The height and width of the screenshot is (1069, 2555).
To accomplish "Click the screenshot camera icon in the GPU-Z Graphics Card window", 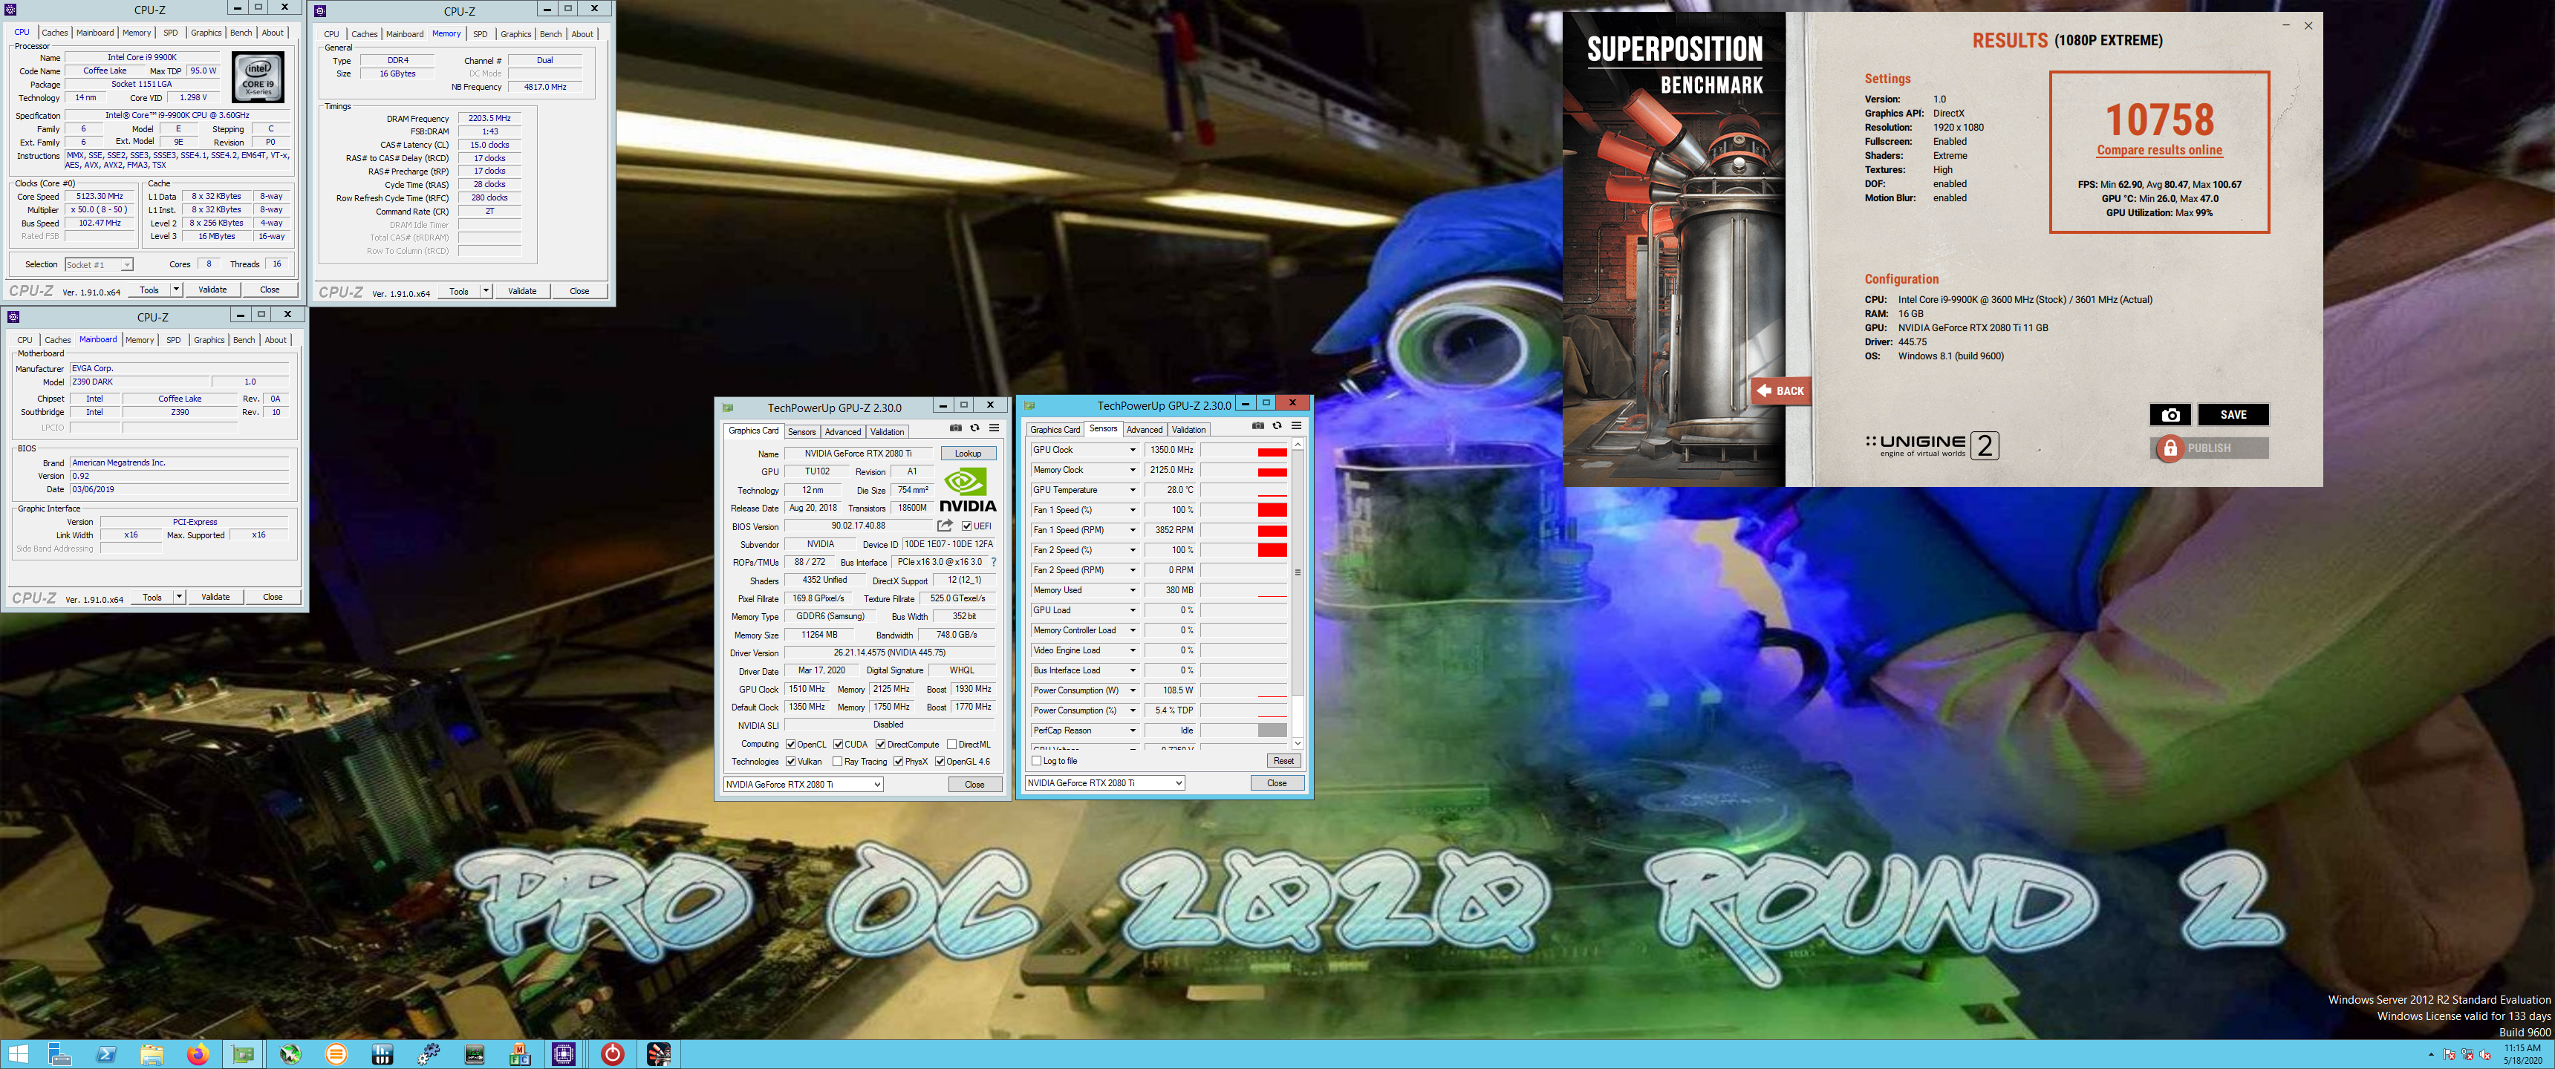I will coord(955,428).
